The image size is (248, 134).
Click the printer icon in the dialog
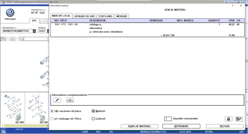(x=228, y=119)
